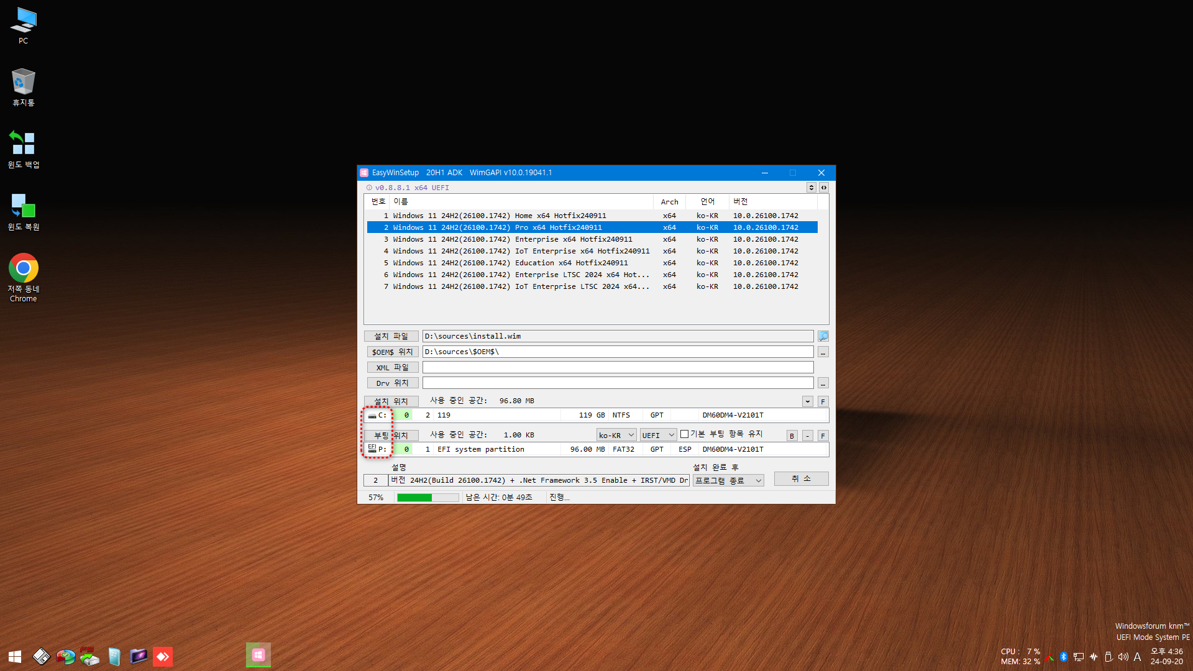Open the PC desktop icon
Viewport: 1193px width, 671px height.
tap(23, 25)
